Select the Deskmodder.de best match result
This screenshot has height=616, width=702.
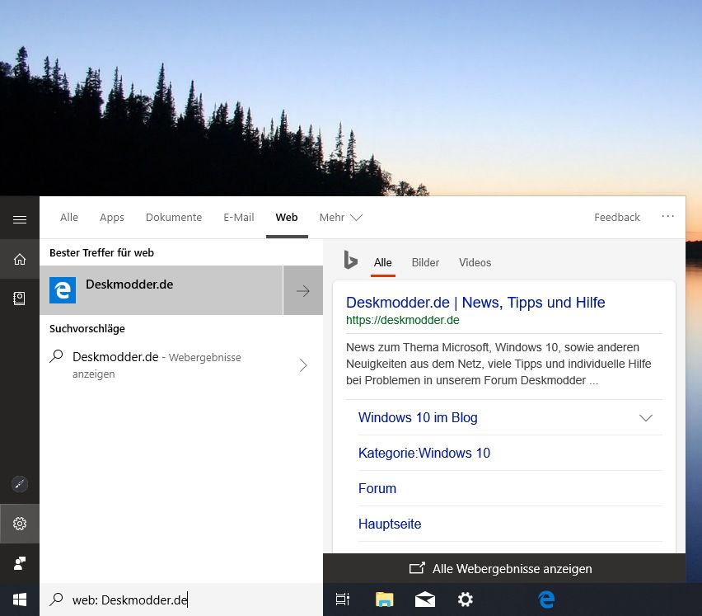point(161,290)
